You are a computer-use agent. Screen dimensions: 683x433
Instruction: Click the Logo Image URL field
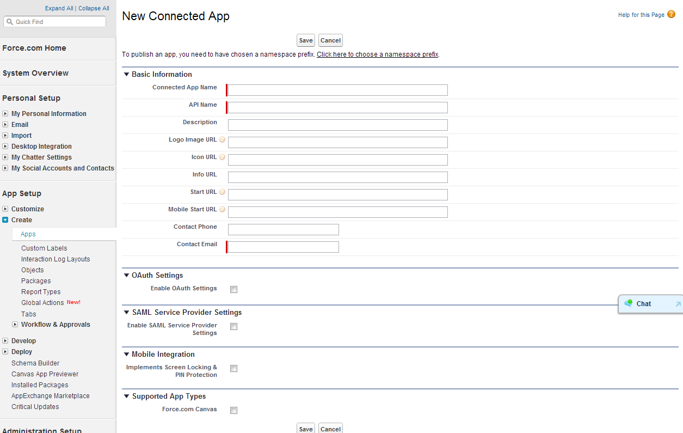[x=337, y=142]
